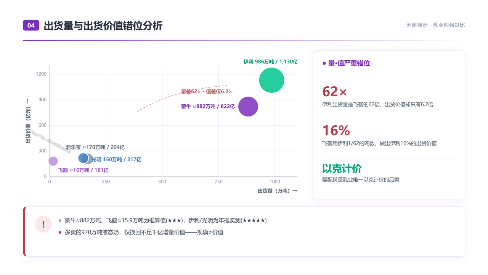Click the y-axis tick value 600

[43, 125]
